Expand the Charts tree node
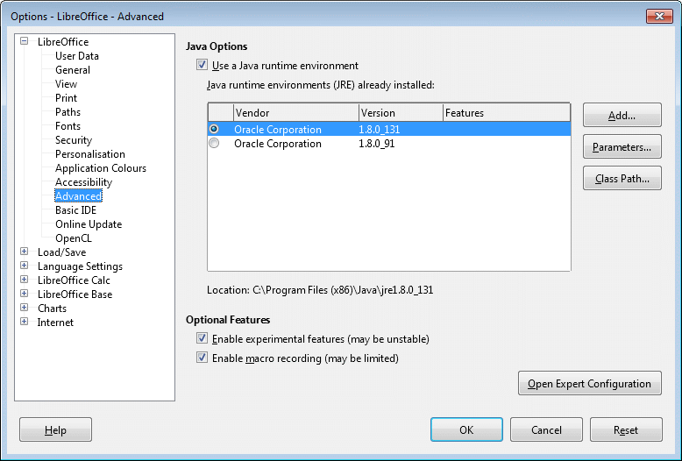 [x=25, y=308]
